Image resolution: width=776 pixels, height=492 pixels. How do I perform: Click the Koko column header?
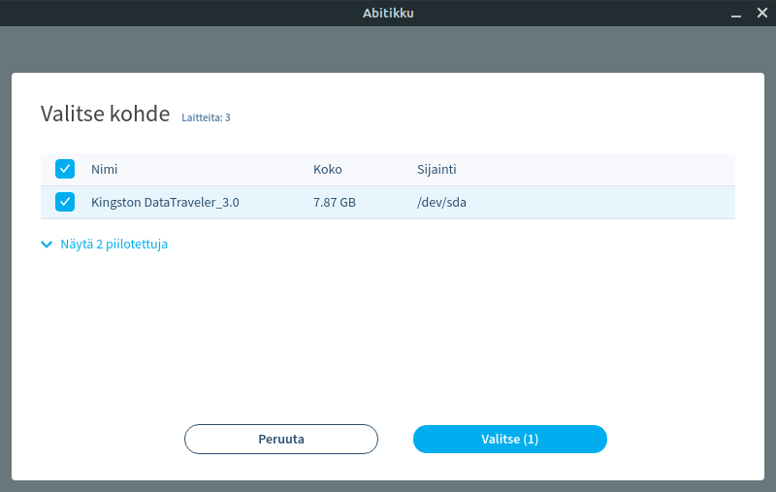(x=327, y=170)
